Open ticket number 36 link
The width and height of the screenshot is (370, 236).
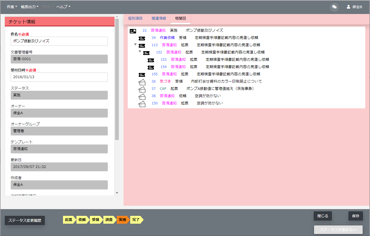tap(153, 81)
